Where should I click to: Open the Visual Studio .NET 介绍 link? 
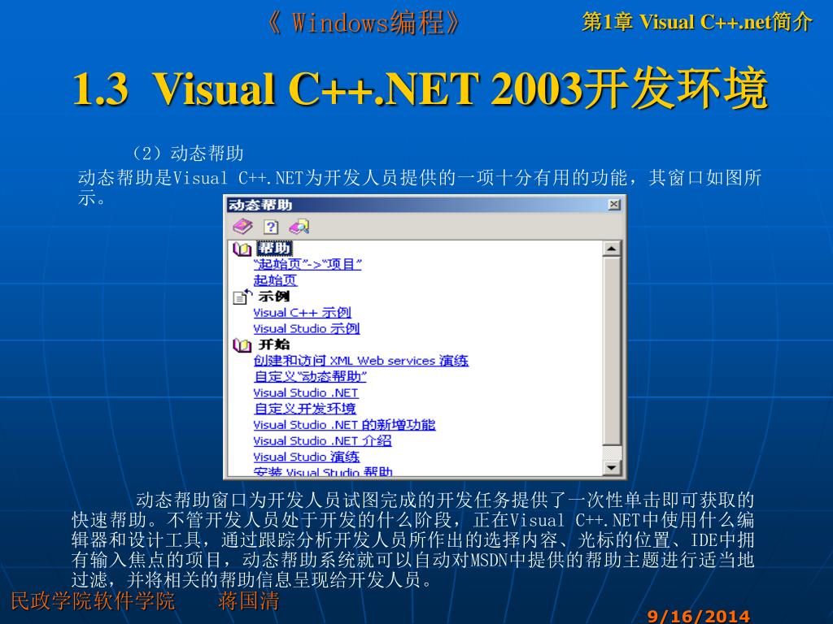pos(322,441)
